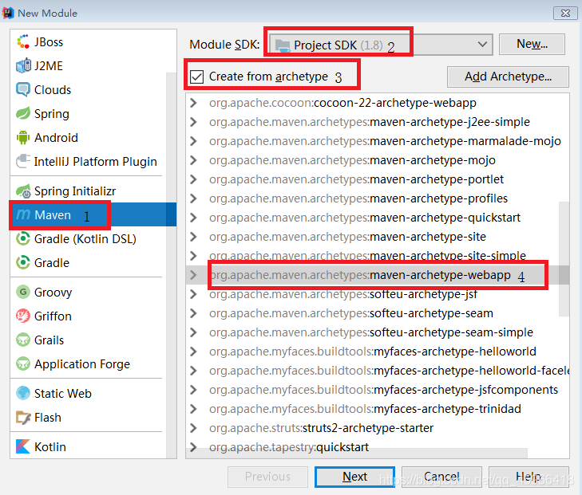Image resolution: width=582 pixels, height=495 pixels.
Task: Click the IntelliJ Platform Plugin icon
Action: coord(23,162)
